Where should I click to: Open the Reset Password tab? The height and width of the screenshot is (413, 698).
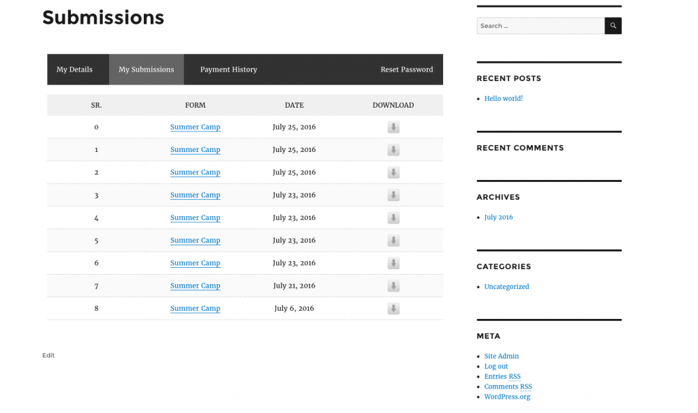(x=406, y=70)
